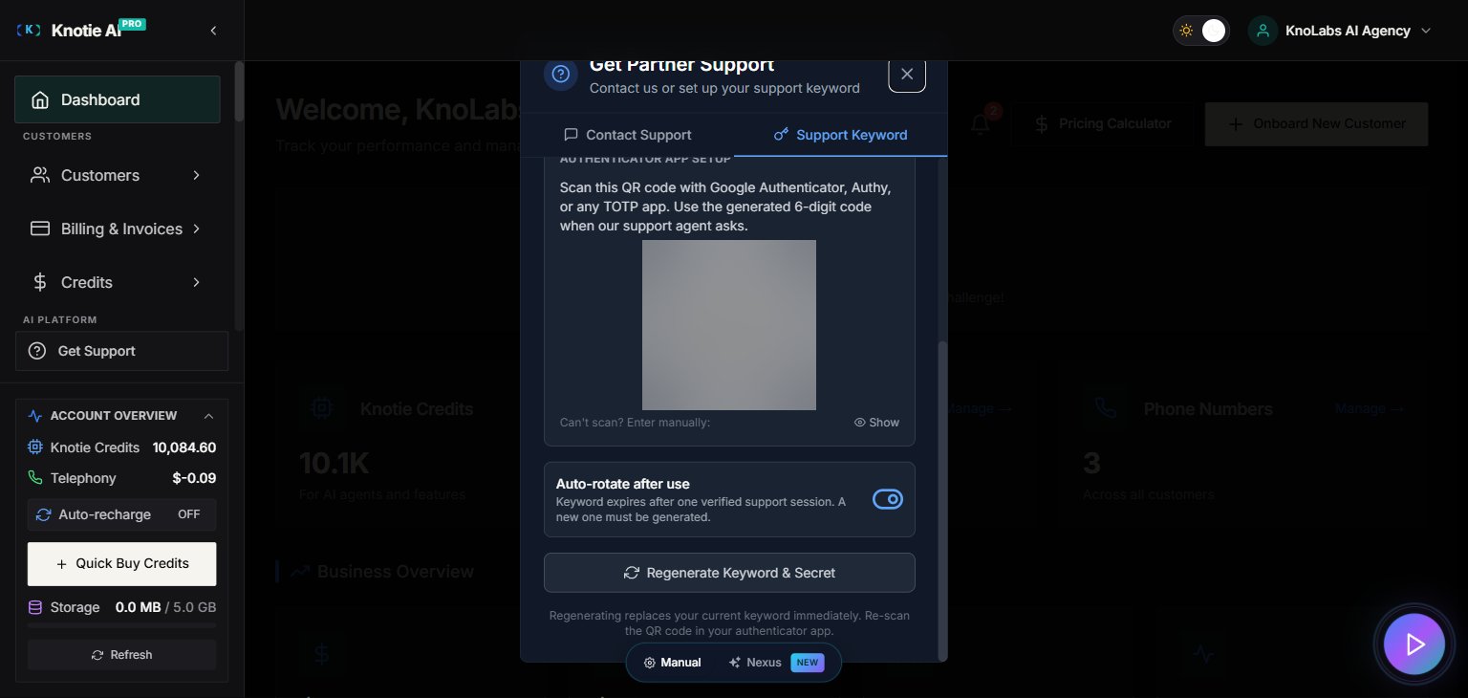Click the support dialog question mark icon
This screenshot has width=1468, height=698.
pyautogui.click(x=561, y=75)
